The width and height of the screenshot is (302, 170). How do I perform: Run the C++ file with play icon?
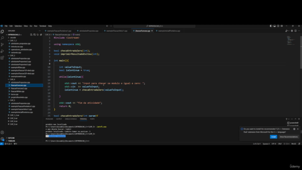(286, 31)
